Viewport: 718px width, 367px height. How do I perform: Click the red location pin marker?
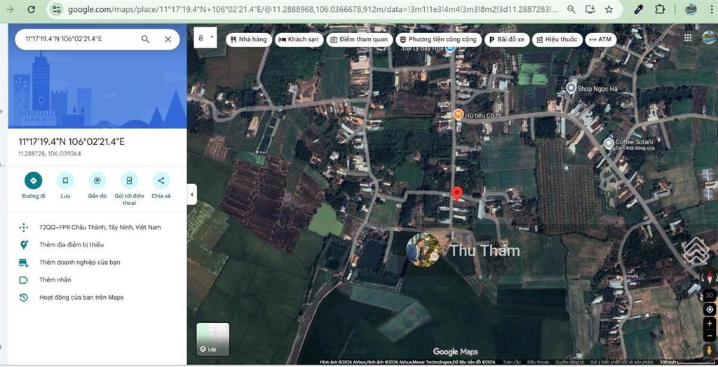tap(456, 193)
